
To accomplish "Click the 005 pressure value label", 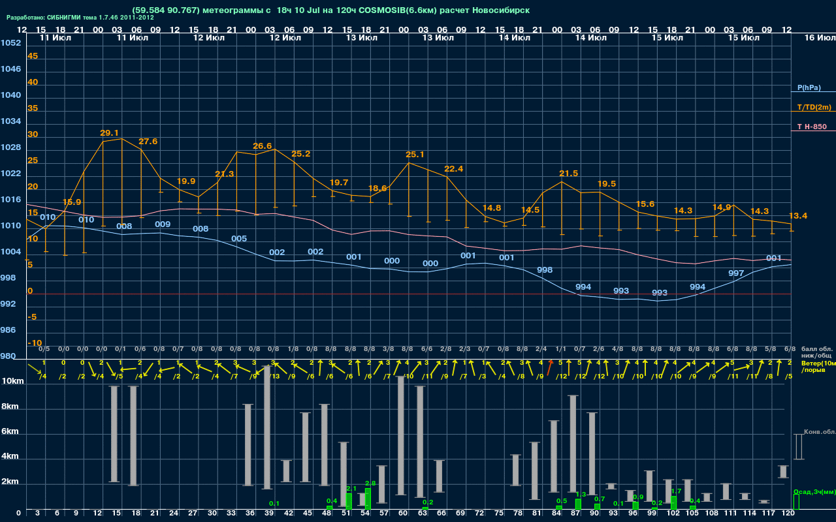I will coord(239,239).
